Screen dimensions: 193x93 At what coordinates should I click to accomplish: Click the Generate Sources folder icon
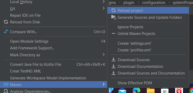coord(114,17)
